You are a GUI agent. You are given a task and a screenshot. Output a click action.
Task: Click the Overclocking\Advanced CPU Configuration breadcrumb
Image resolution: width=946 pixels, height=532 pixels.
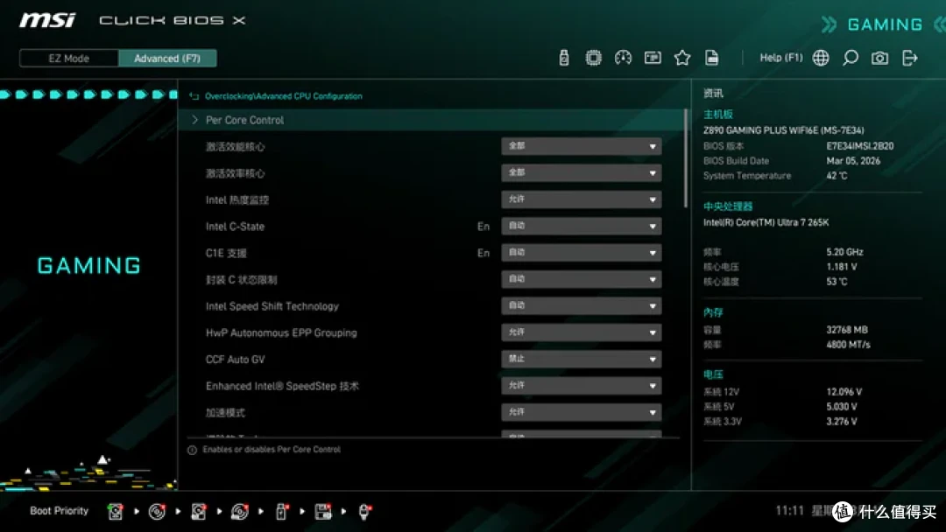(x=284, y=95)
